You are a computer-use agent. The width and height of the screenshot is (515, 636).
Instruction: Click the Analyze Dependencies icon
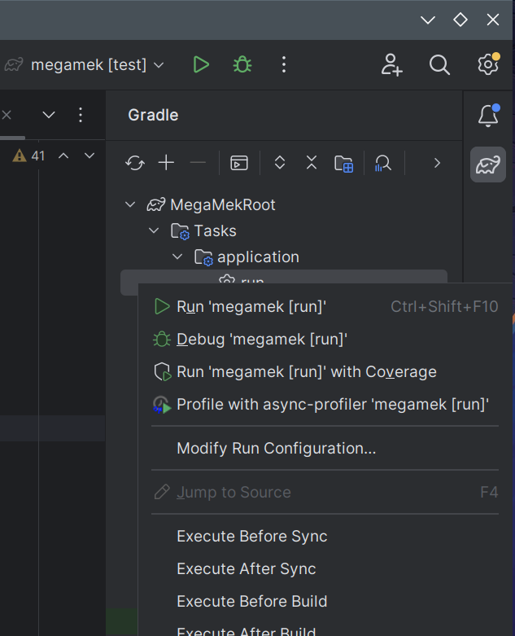click(382, 163)
